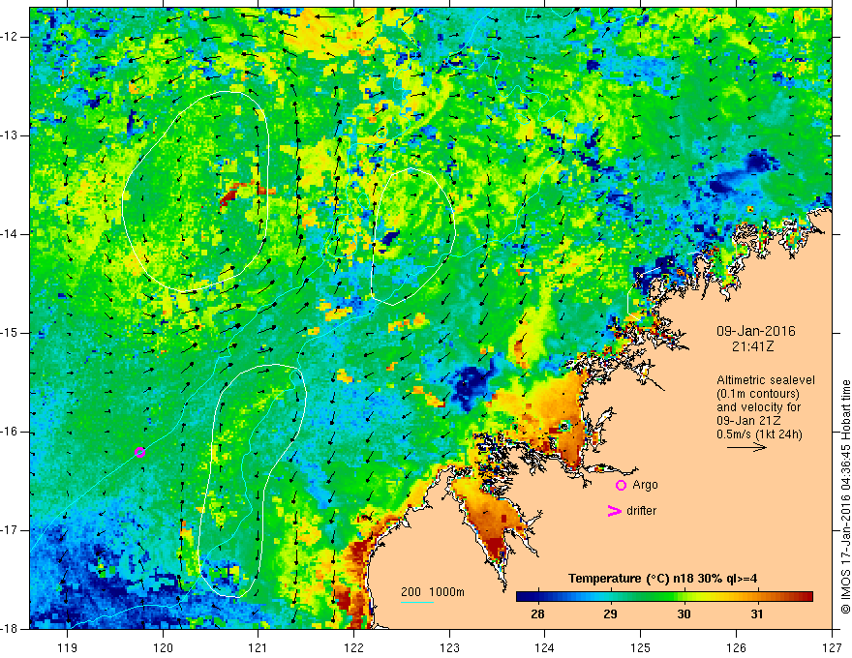Click the date label 09-Jan-2016

pyautogui.click(x=756, y=331)
